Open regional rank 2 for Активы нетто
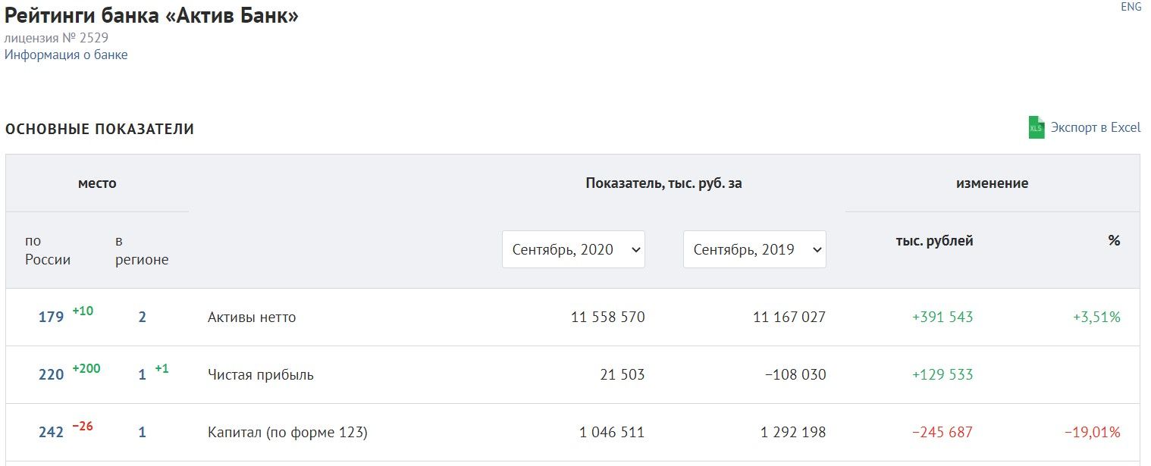 click(142, 317)
